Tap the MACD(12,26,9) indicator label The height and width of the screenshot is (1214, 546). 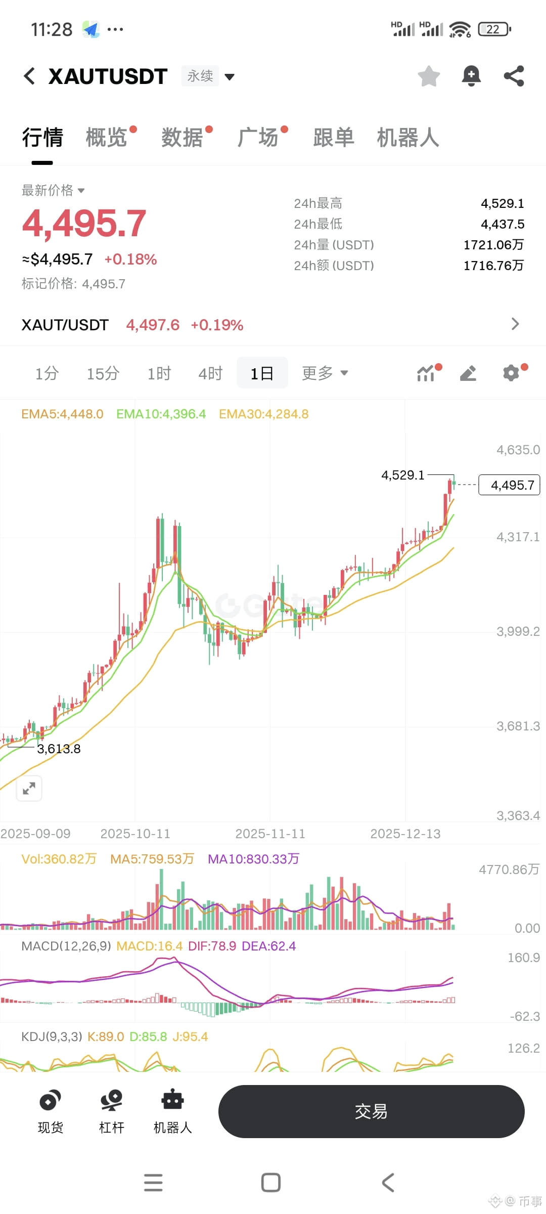[66, 946]
